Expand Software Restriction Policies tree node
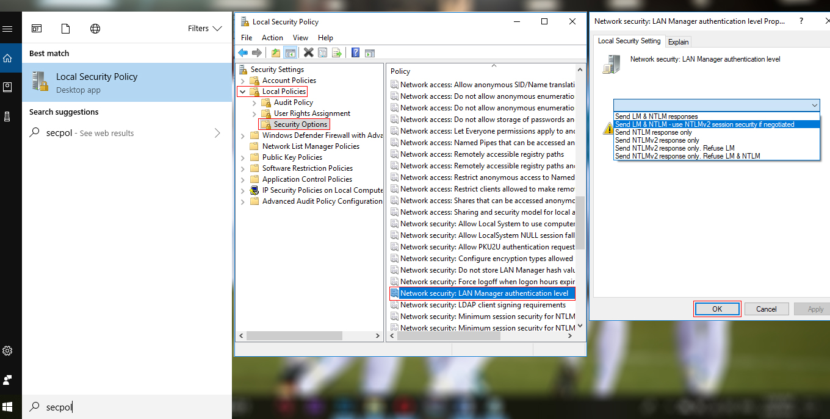Image resolution: width=830 pixels, height=419 pixels. click(x=243, y=168)
